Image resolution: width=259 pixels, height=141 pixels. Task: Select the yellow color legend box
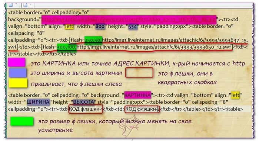coord(18,83)
